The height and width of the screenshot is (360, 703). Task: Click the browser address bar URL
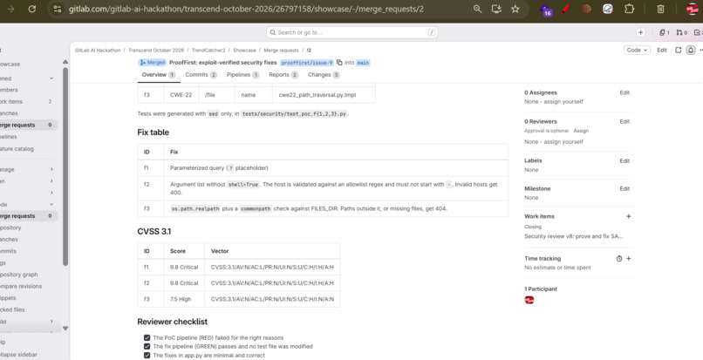coord(246,9)
